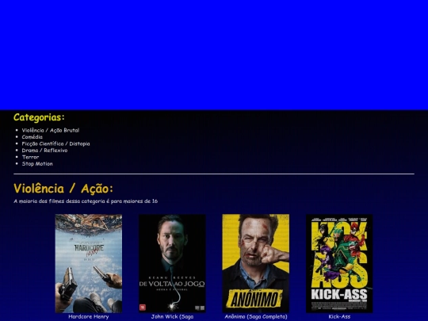Click the Hardcore Henry caption text

pos(89,316)
